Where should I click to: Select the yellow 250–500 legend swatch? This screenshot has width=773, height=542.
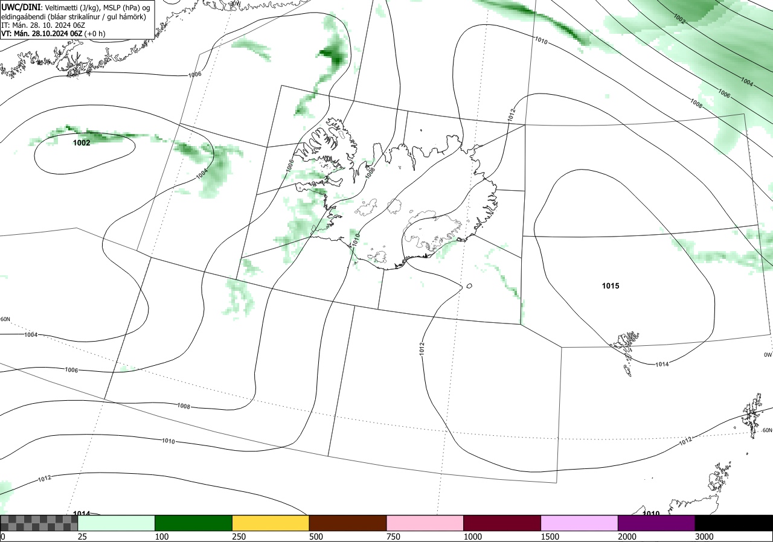(x=271, y=523)
